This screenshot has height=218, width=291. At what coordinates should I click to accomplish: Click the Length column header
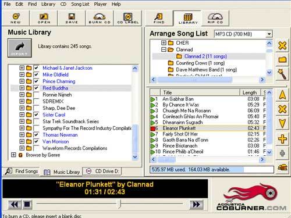pyautogui.click(x=250, y=92)
